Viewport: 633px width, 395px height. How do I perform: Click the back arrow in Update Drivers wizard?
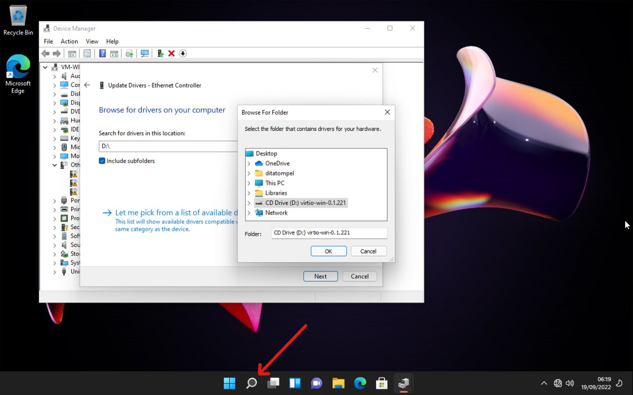coord(87,85)
